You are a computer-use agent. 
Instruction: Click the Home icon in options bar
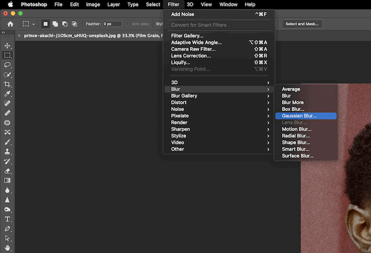(x=10, y=24)
